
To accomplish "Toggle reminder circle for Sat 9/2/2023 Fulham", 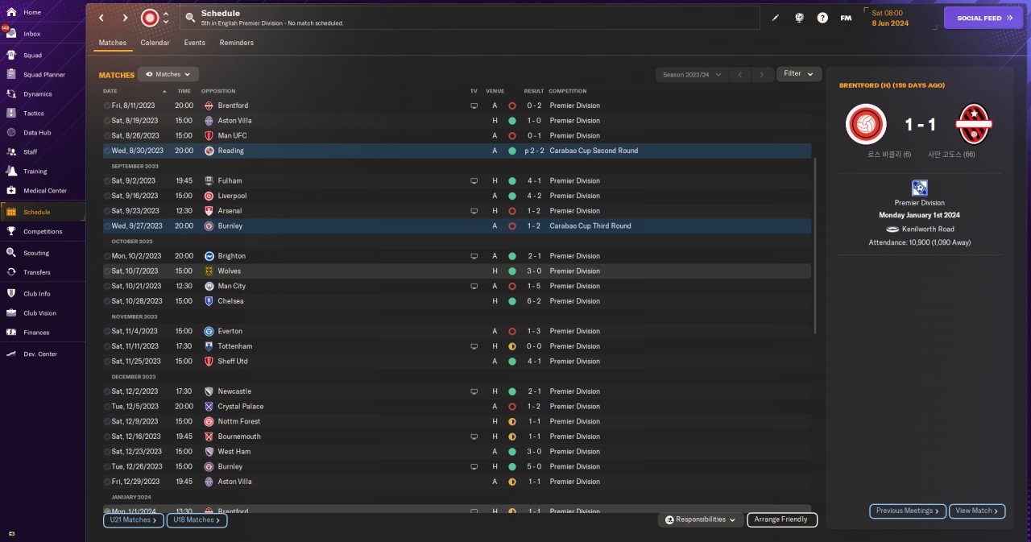I will pos(107,180).
